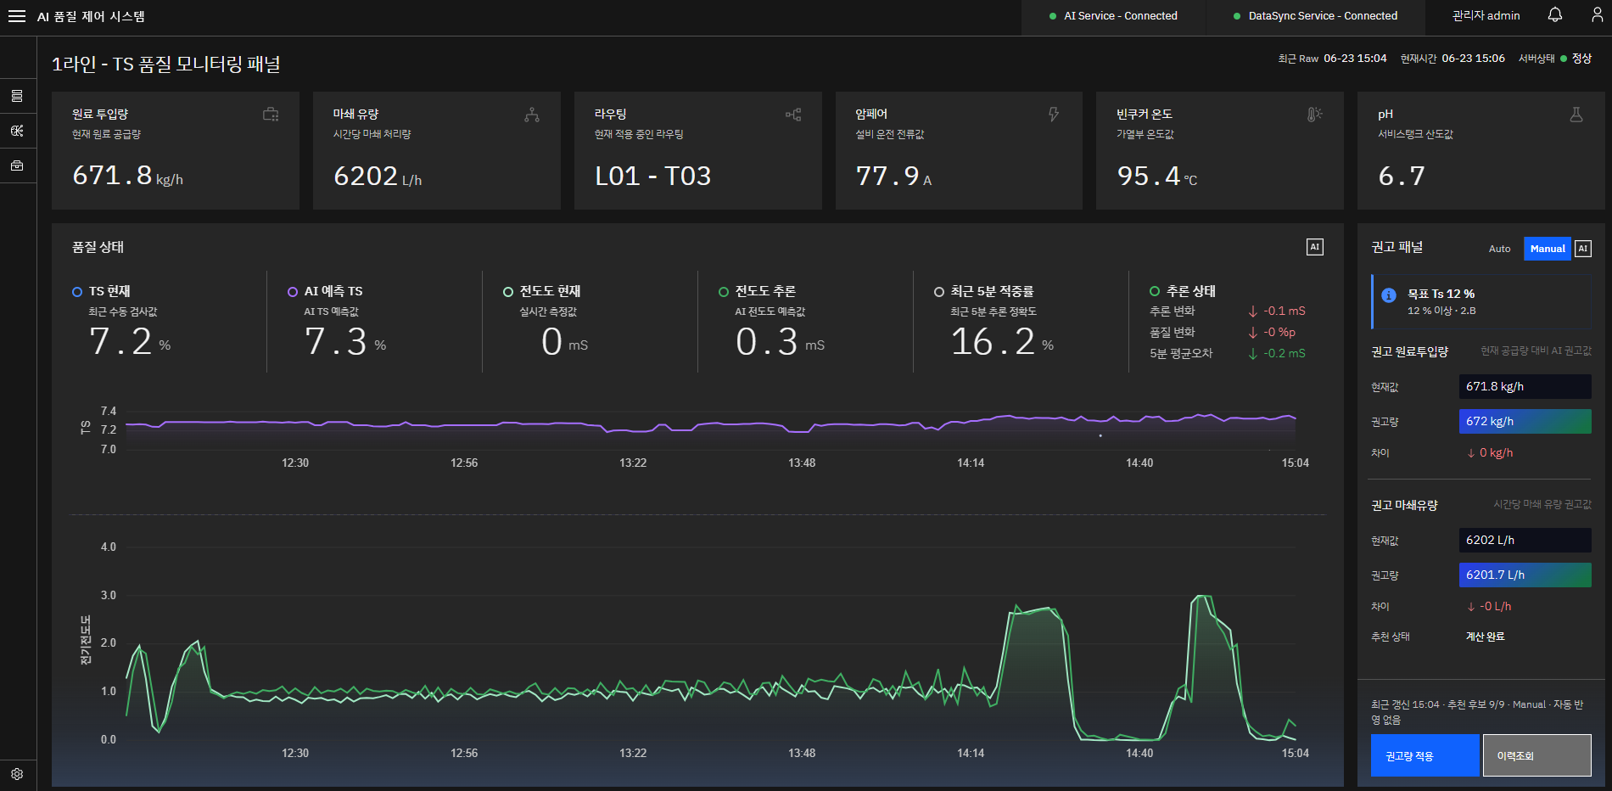The image size is (1612, 791).
Task: Click the 서버상태 정상 indicator
Action: click(1554, 59)
